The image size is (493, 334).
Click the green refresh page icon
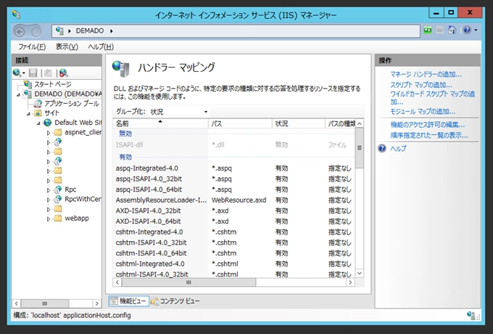(x=428, y=30)
